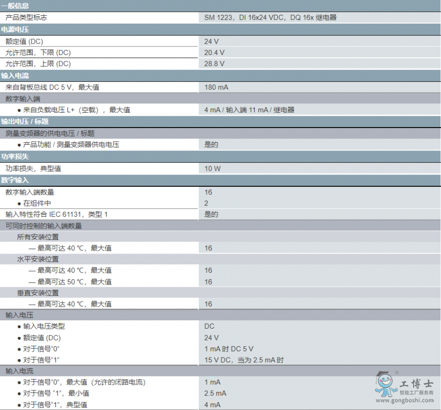Click the DC value beside 输入电压类型
Viewport: 441px width, 410px height.
[x=209, y=326]
